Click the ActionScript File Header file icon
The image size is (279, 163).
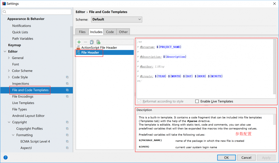click(78, 48)
